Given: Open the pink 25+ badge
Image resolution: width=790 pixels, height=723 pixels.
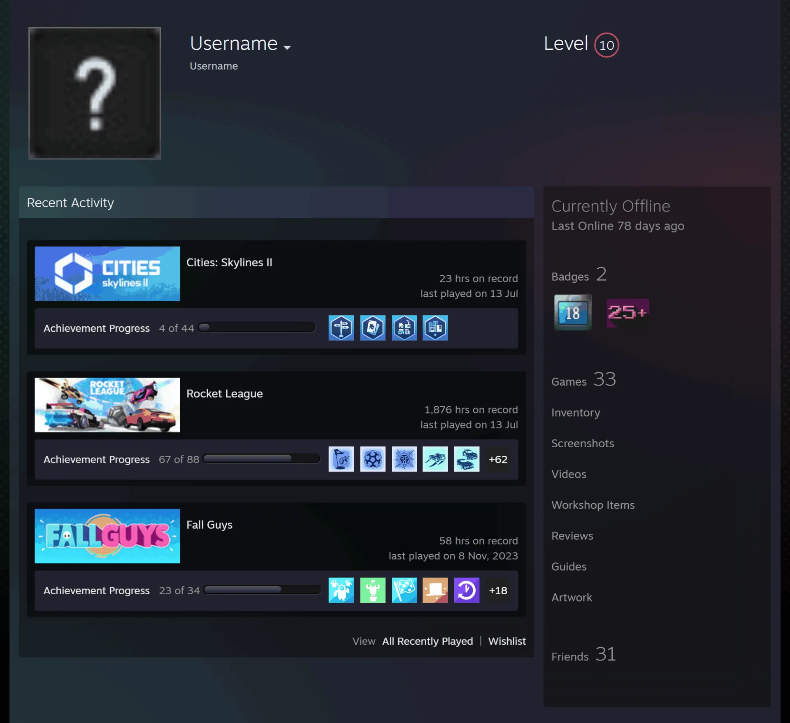Looking at the screenshot, I should coord(628,313).
